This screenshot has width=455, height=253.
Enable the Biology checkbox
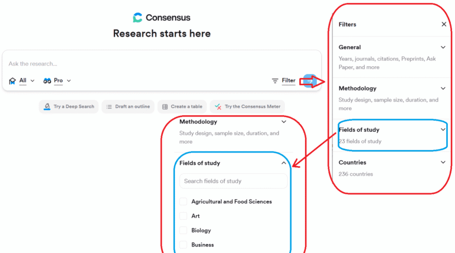coord(183,231)
